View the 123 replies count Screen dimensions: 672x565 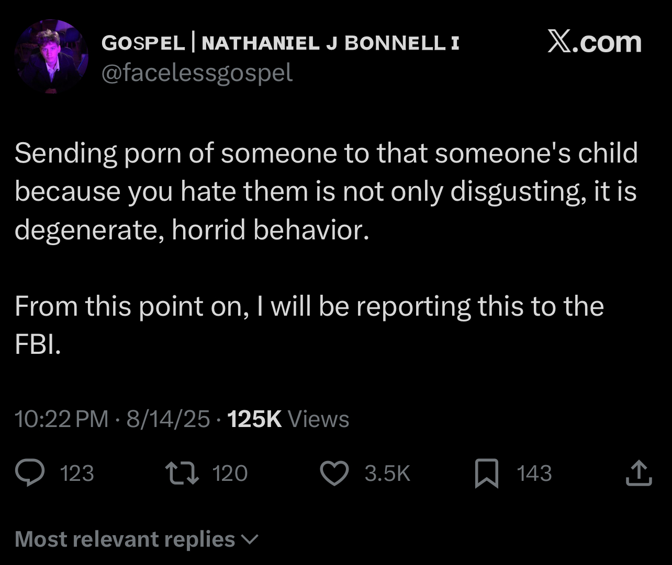tap(77, 474)
